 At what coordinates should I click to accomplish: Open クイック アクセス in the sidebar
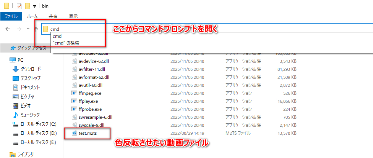tap(32, 48)
